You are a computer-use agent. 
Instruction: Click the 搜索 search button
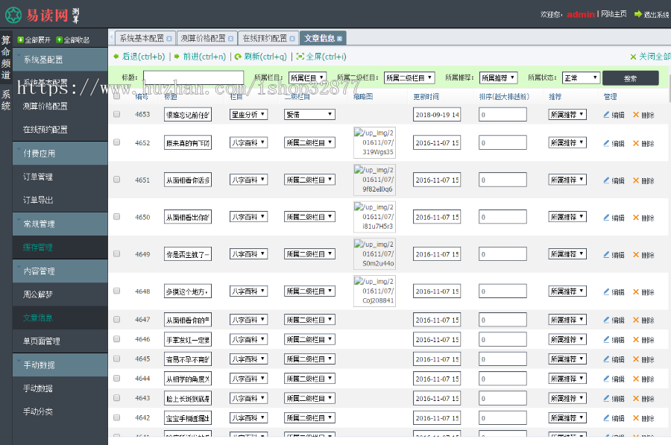630,78
